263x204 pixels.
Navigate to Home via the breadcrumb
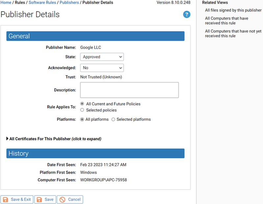[x=6, y=2]
